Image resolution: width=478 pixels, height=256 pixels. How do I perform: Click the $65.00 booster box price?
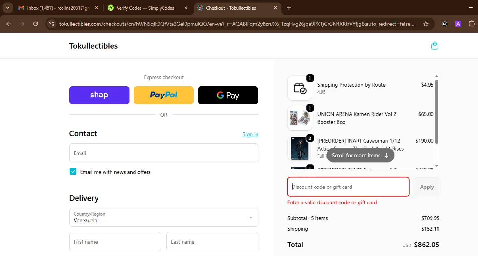pos(426,114)
